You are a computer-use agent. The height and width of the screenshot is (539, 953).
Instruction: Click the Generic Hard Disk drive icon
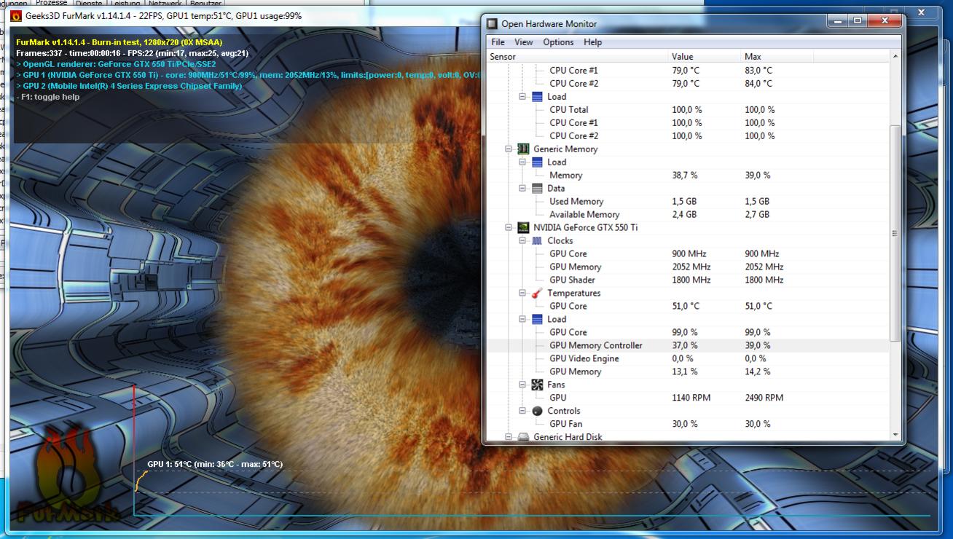[x=523, y=437]
